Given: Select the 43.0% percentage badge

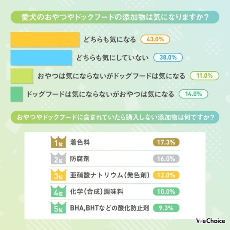Looking at the screenshot, I should pos(155,39).
